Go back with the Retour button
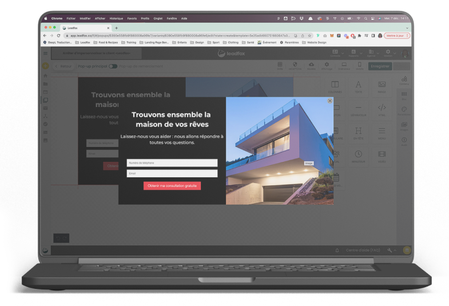Image resolution: width=449 pixels, height=306 pixels. point(63,66)
